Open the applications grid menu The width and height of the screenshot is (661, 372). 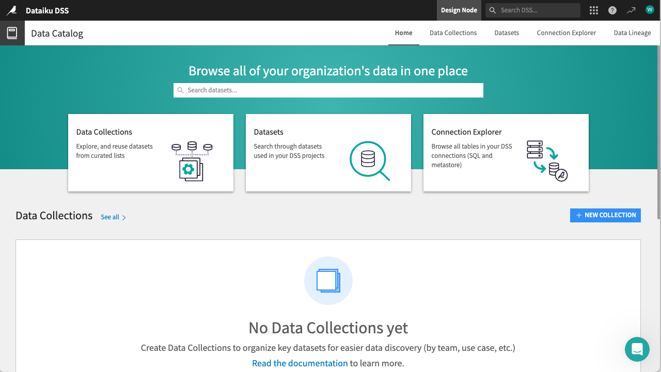[x=594, y=10]
